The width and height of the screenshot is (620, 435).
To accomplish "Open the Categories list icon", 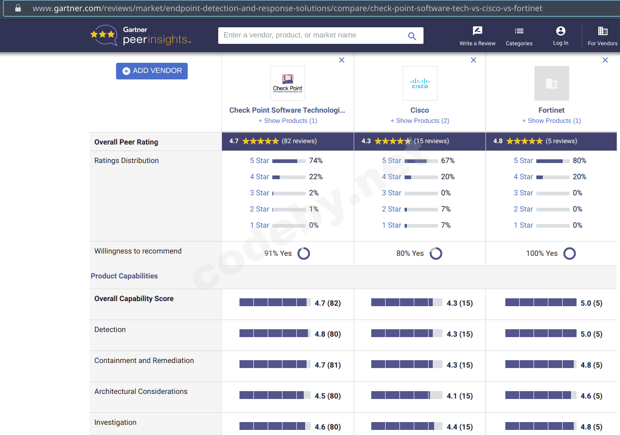I will tap(519, 31).
